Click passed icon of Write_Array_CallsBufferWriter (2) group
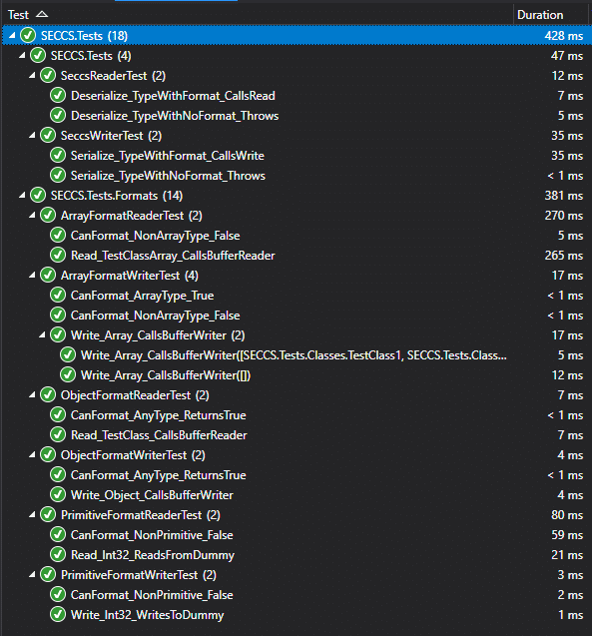 (x=58, y=335)
